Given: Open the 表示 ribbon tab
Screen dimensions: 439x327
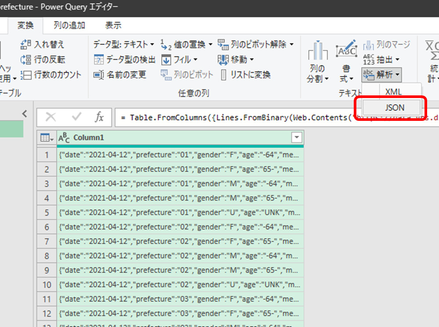Looking at the screenshot, I should click(113, 25).
